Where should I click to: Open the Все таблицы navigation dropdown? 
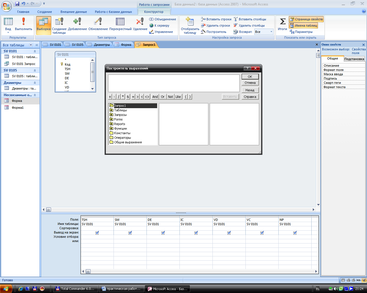(x=31, y=45)
